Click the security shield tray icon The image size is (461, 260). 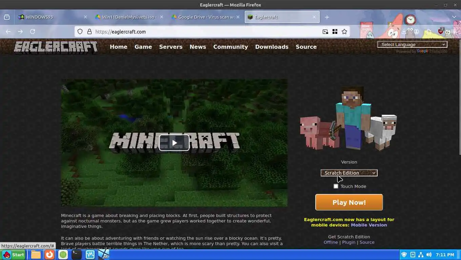(x=404, y=255)
